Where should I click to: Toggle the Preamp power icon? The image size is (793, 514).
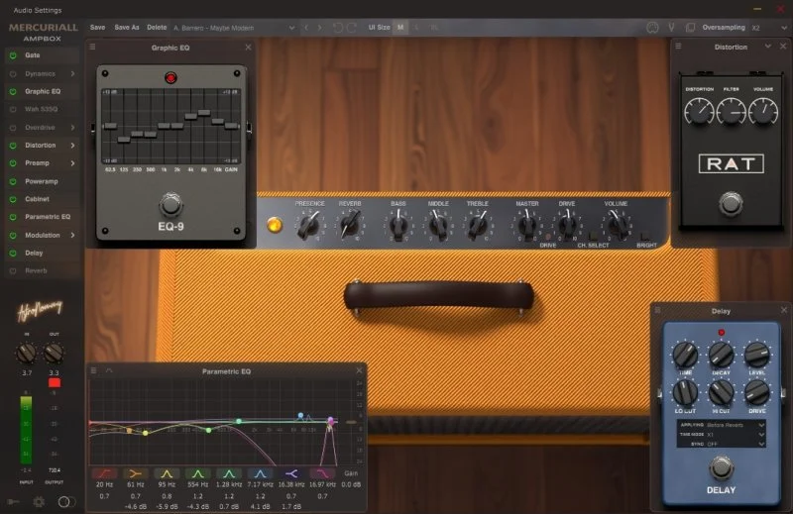[13, 163]
